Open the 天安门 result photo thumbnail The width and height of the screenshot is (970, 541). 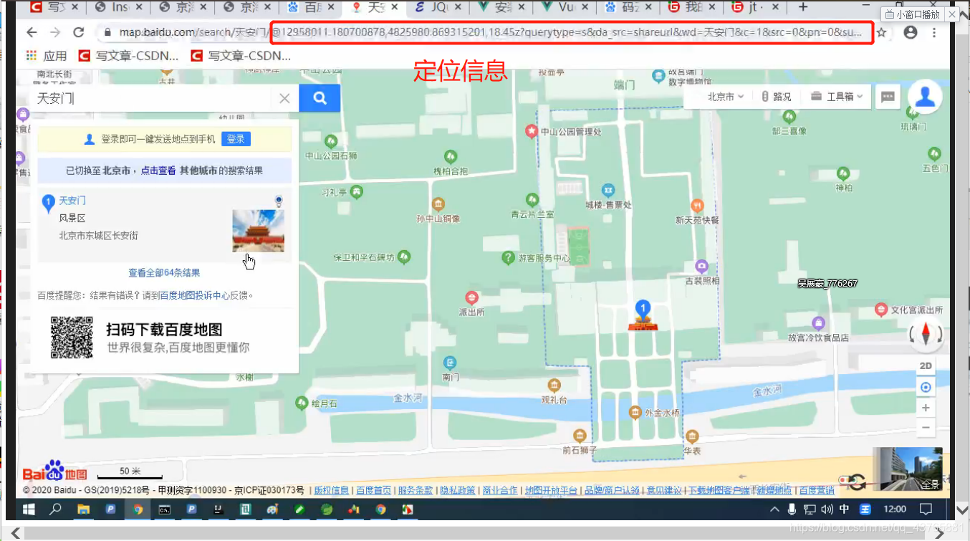click(258, 231)
